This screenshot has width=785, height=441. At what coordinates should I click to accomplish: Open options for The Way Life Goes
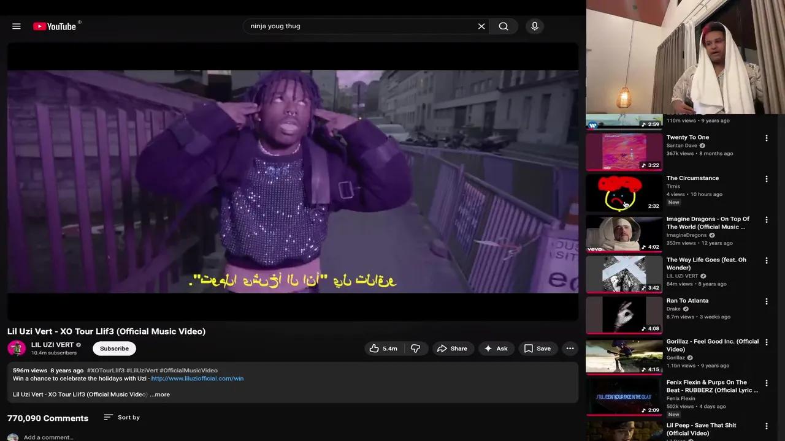[x=766, y=261]
